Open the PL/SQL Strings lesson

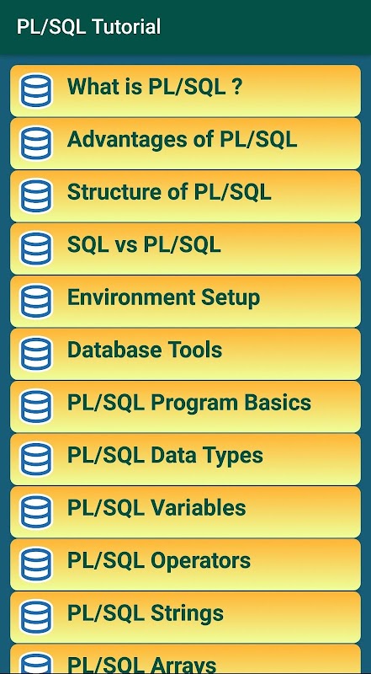[x=185, y=617]
